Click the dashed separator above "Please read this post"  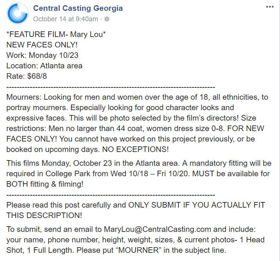111,195
